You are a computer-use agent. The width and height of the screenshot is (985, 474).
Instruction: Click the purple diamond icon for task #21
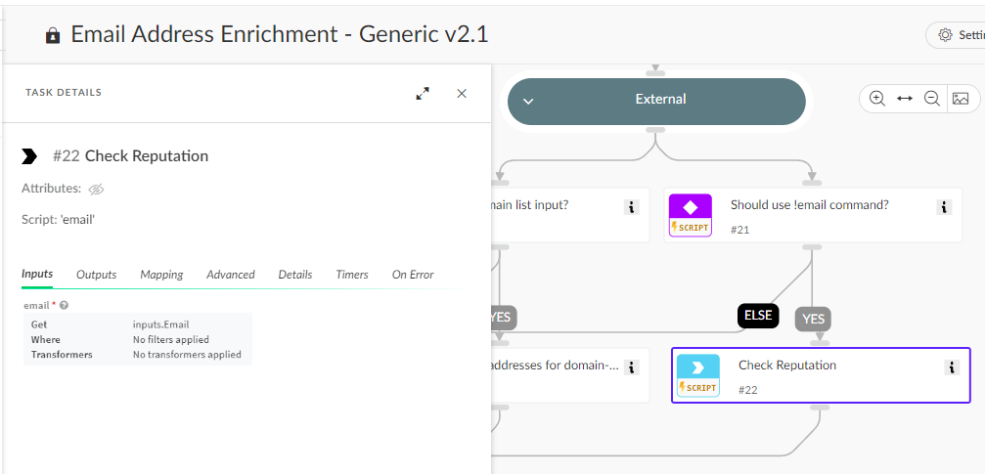coord(691,206)
